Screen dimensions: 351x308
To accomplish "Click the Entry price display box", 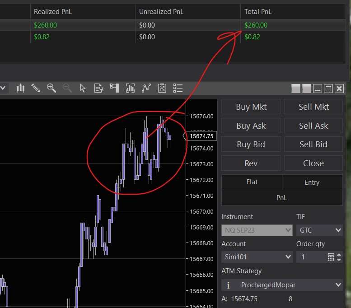I will tap(312, 182).
